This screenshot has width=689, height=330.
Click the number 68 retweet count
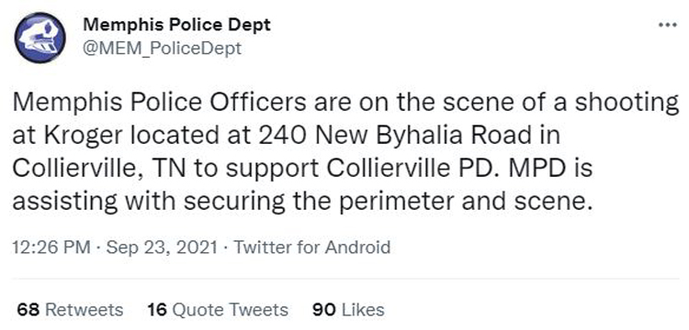coord(29,310)
